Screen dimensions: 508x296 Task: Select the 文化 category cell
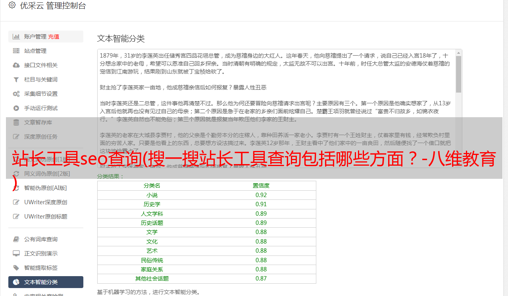(152, 242)
